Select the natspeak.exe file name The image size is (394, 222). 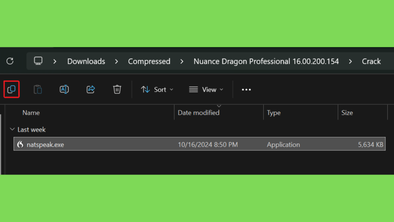click(45, 145)
